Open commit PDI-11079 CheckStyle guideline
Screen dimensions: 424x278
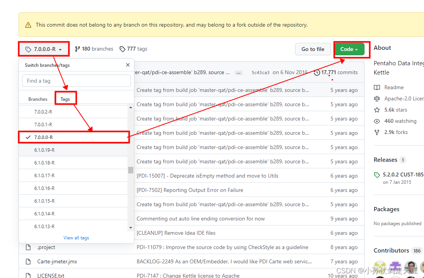pos(222,247)
